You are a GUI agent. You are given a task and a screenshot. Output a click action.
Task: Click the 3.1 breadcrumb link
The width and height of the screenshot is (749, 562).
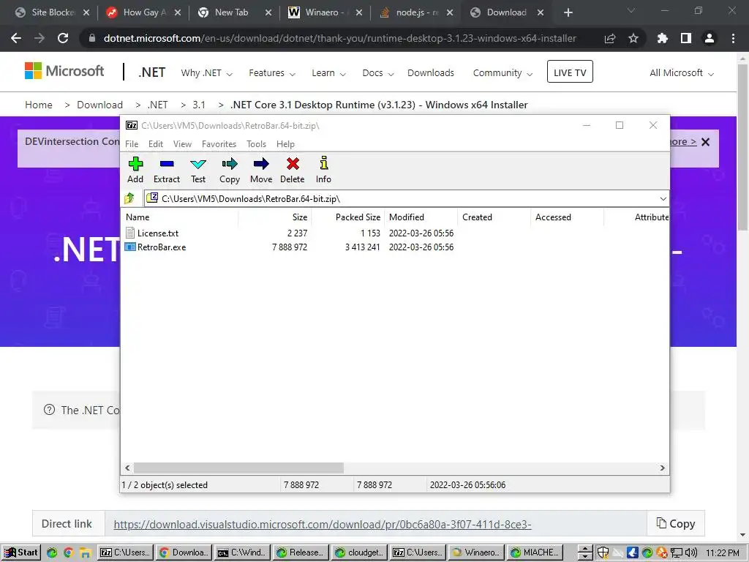pyautogui.click(x=199, y=105)
